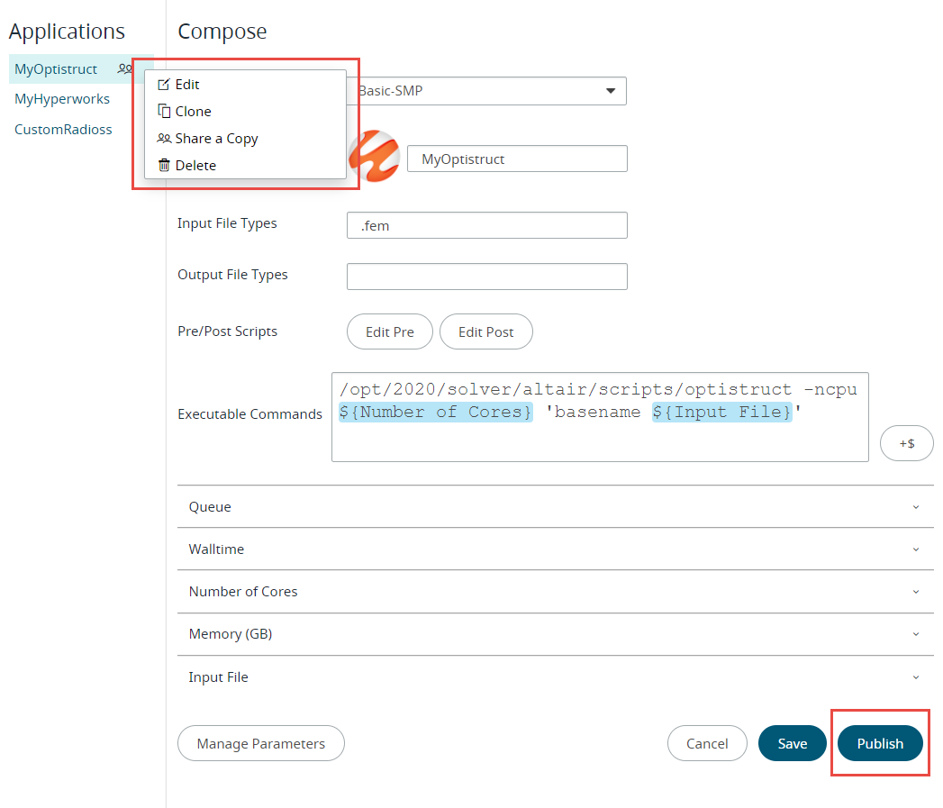This screenshot has width=943, height=808.
Task: Click the Compose heading
Action: [222, 32]
